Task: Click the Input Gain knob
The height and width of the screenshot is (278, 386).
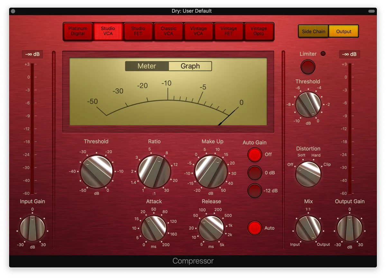Action: click(32, 228)
